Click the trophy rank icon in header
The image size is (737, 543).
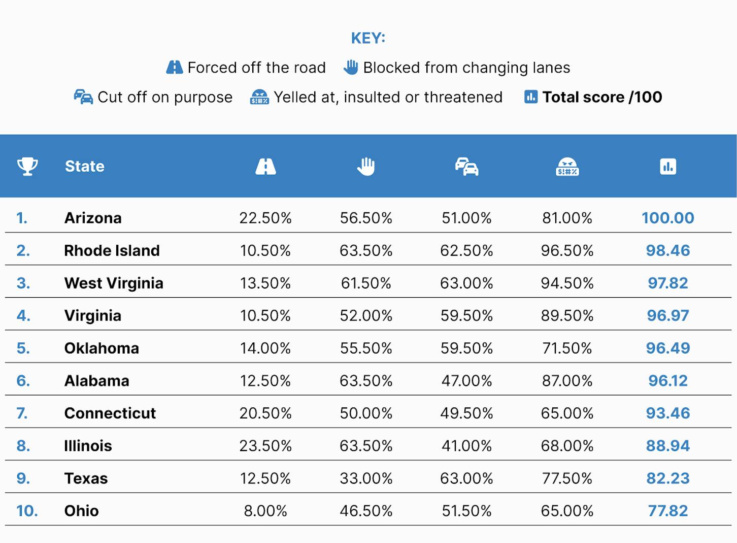tap(27, 166)
